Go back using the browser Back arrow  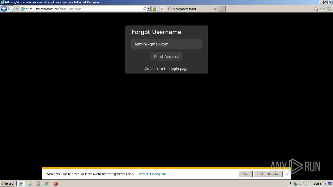[x=4, y=9]
